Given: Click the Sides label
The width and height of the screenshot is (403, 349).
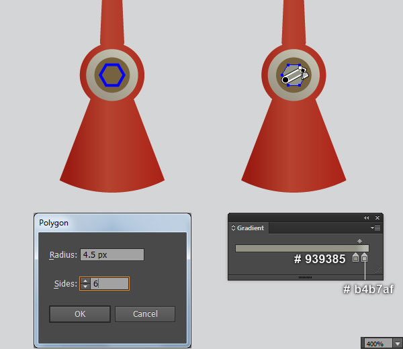Looking at the screenshot, I should tap(66, 283).
